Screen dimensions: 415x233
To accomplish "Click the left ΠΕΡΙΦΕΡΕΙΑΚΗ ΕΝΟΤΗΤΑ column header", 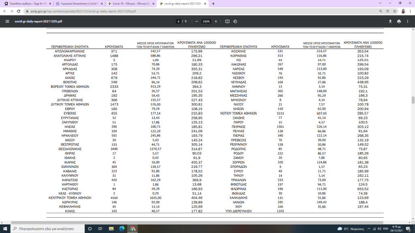I will (x=70, y=47).
